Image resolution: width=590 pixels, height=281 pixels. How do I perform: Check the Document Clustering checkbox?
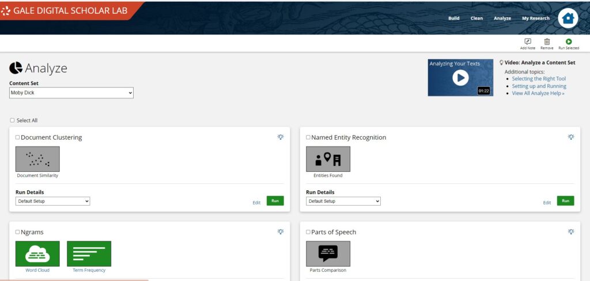[18, 137]
